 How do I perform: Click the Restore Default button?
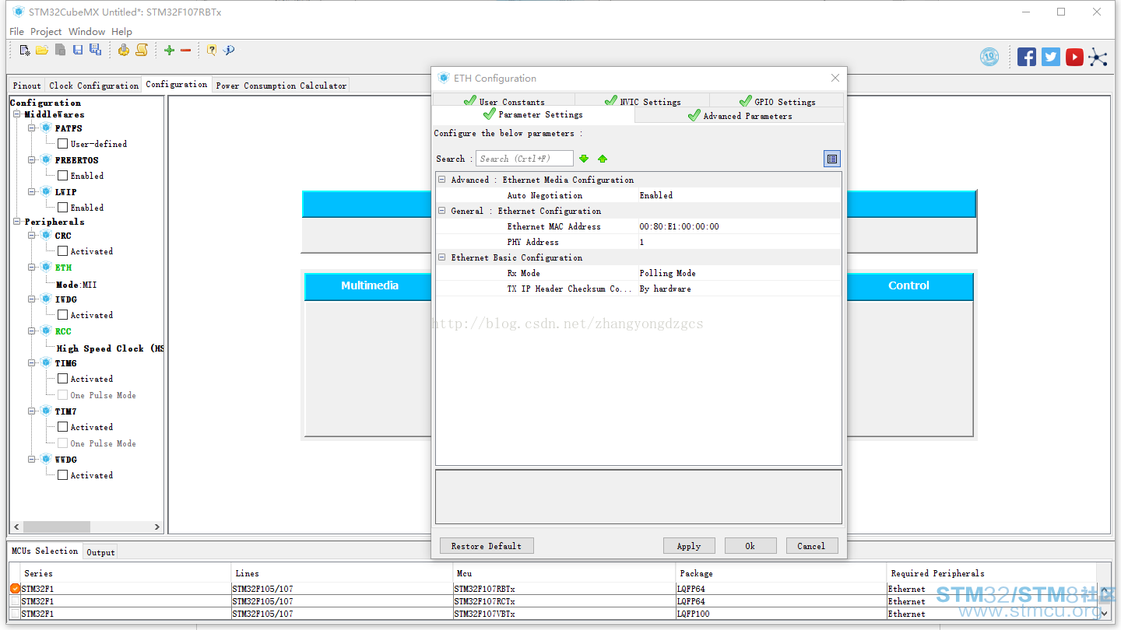(x=487, y=546)
